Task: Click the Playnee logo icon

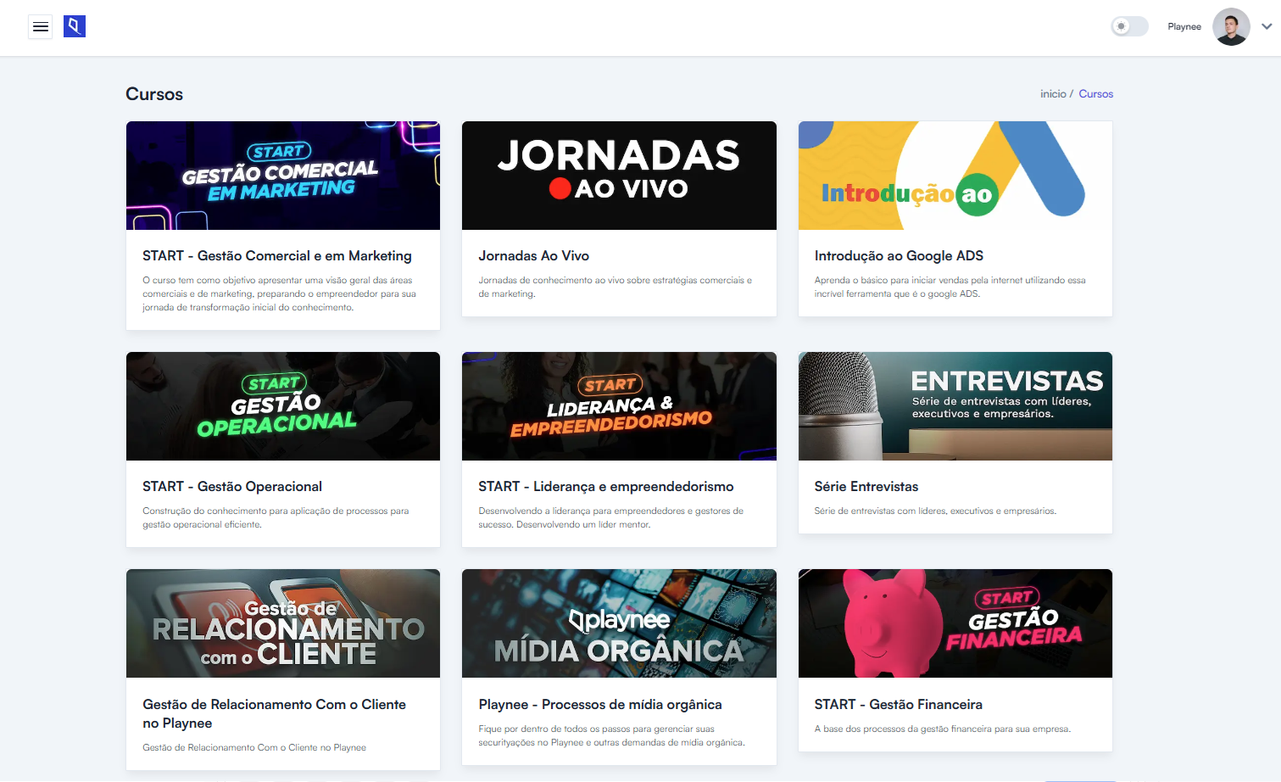Action: click(x=75, y=26)
